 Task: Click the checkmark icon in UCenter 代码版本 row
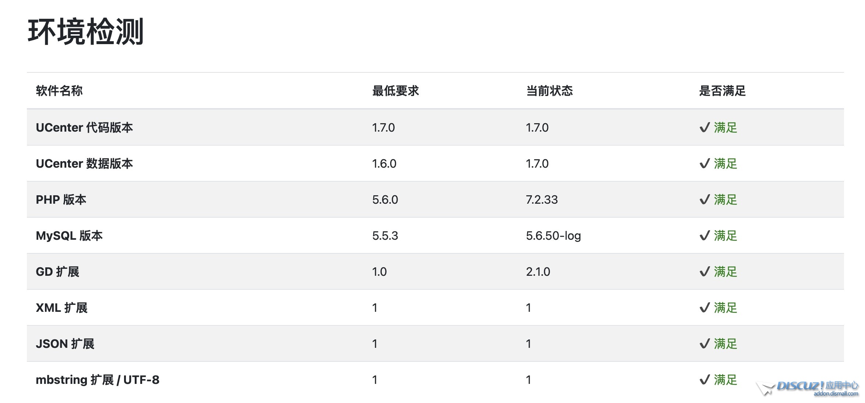coord(705,128)
